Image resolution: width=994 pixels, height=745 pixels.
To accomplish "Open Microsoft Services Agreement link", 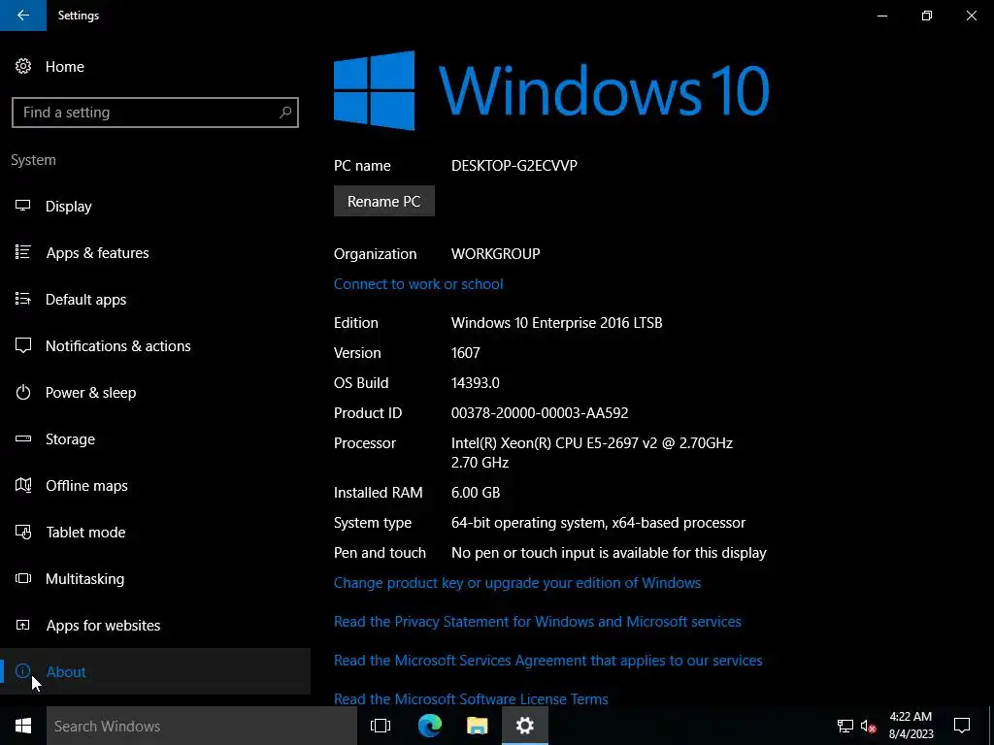I will click(547, 660).
